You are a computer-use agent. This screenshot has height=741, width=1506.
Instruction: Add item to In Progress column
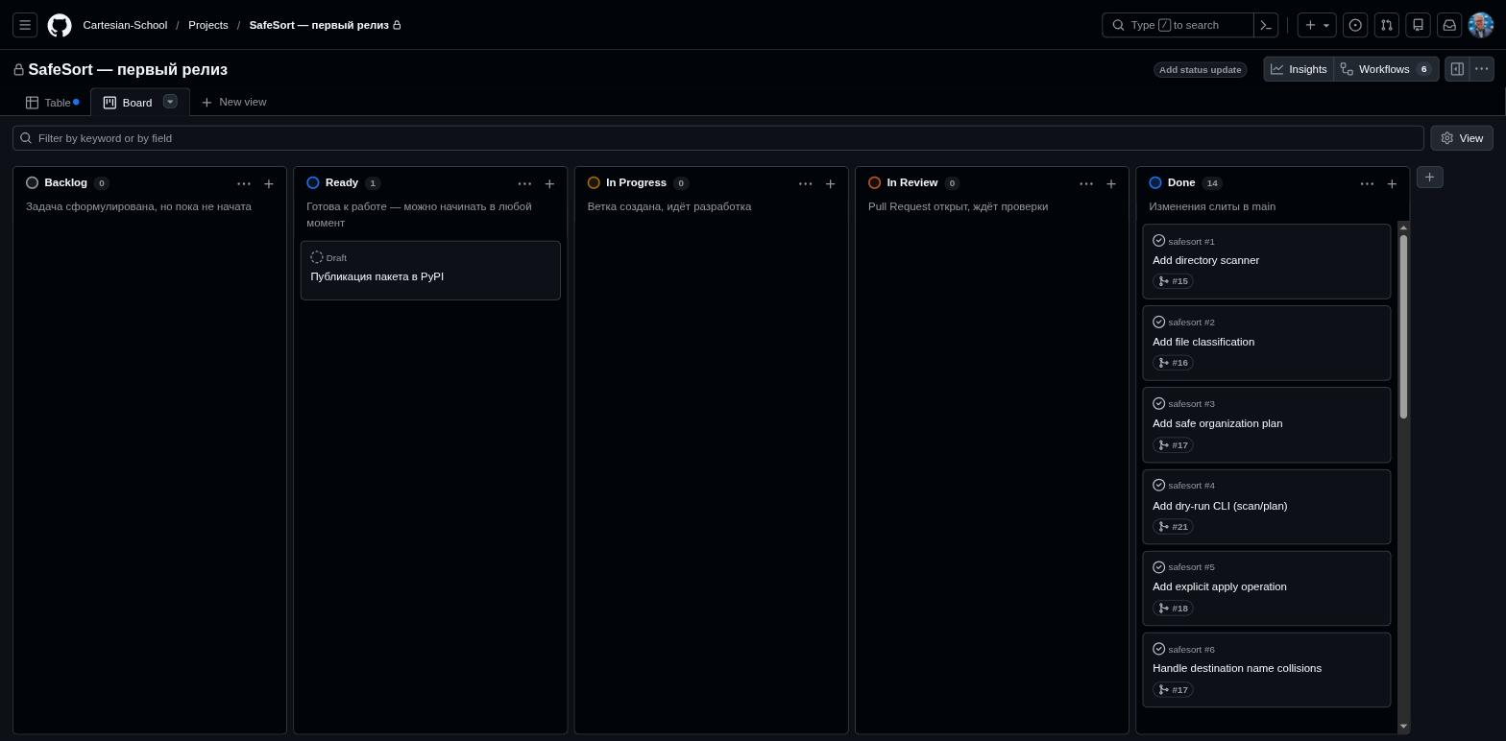point(831,183)
